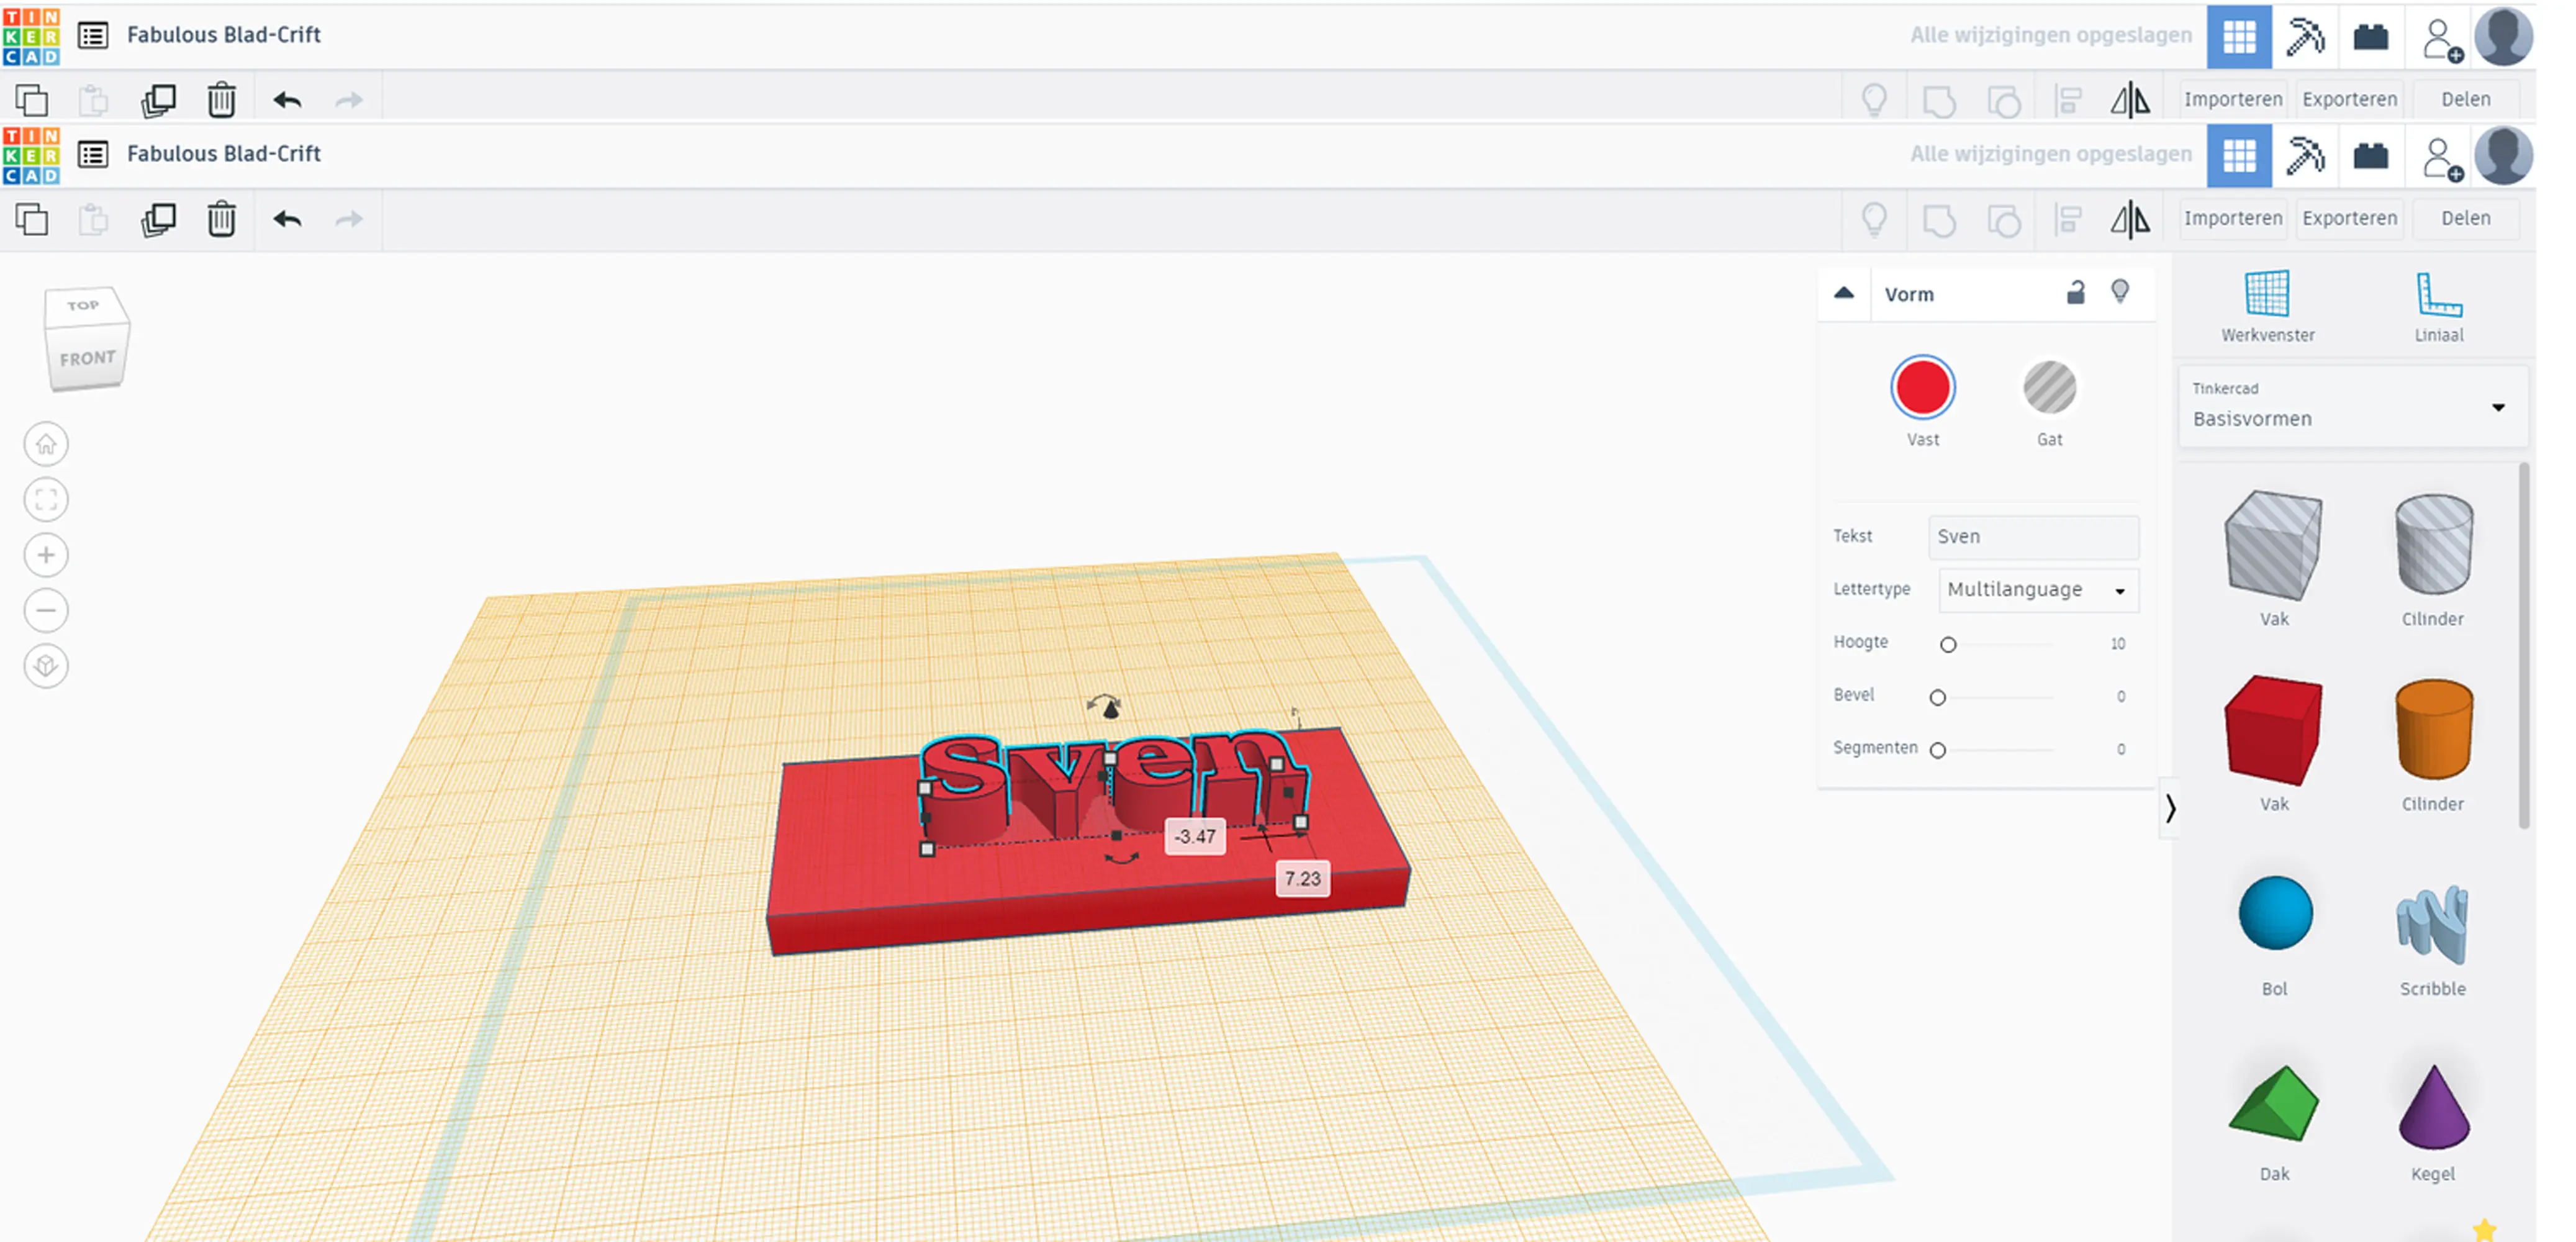Click the lower Bricks view tab icon
This screenshot has width=2576, height=1242.
pyautogui.click(x=2370, y=155)
